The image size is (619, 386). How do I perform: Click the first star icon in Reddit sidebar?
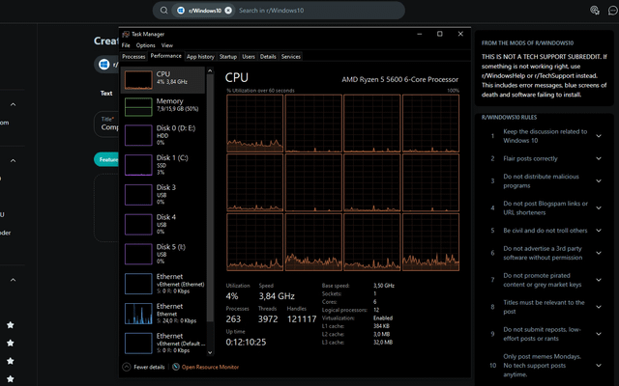click(11, 325)
